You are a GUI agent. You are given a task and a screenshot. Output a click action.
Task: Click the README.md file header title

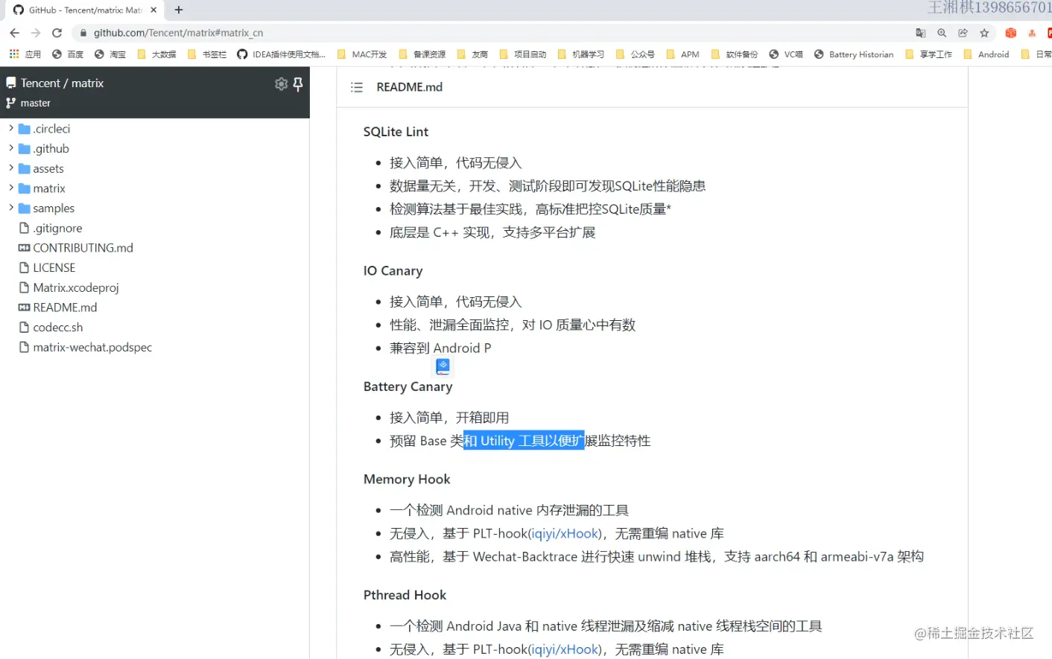click(x=410, y=87)
